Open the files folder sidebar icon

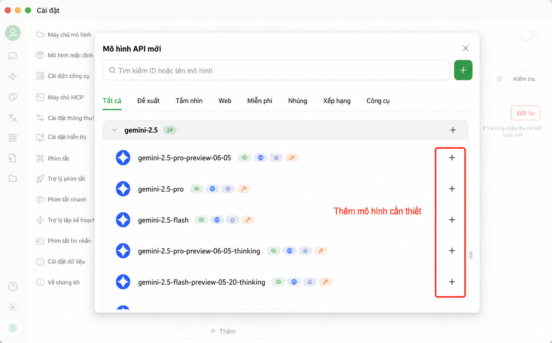tap(13, 178)
